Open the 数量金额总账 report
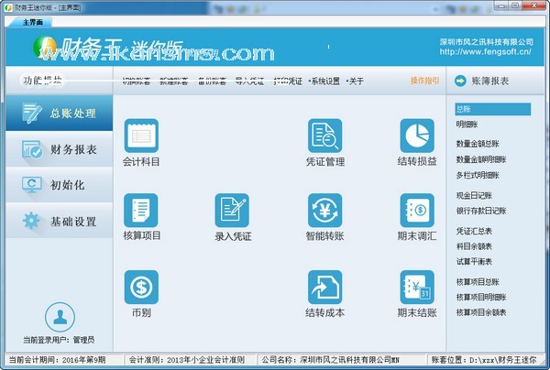This screenshot has width=550, height=370. (478, 144)
